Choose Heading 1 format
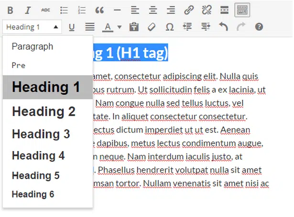Viewport: 294px width, 217px height. (48, 87)
